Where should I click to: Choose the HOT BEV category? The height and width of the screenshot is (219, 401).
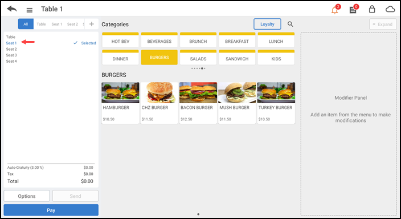click(120, 40)
